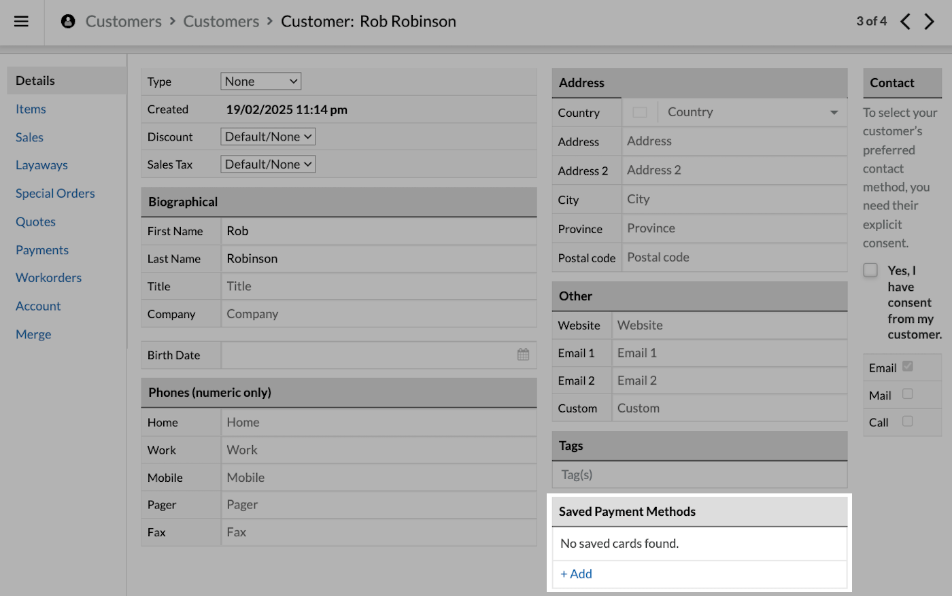This screenshot has height=596, width=952.
Task: Open the Special Orders sidebar tab
Action: pyautogui.click(x=56, y=194)
